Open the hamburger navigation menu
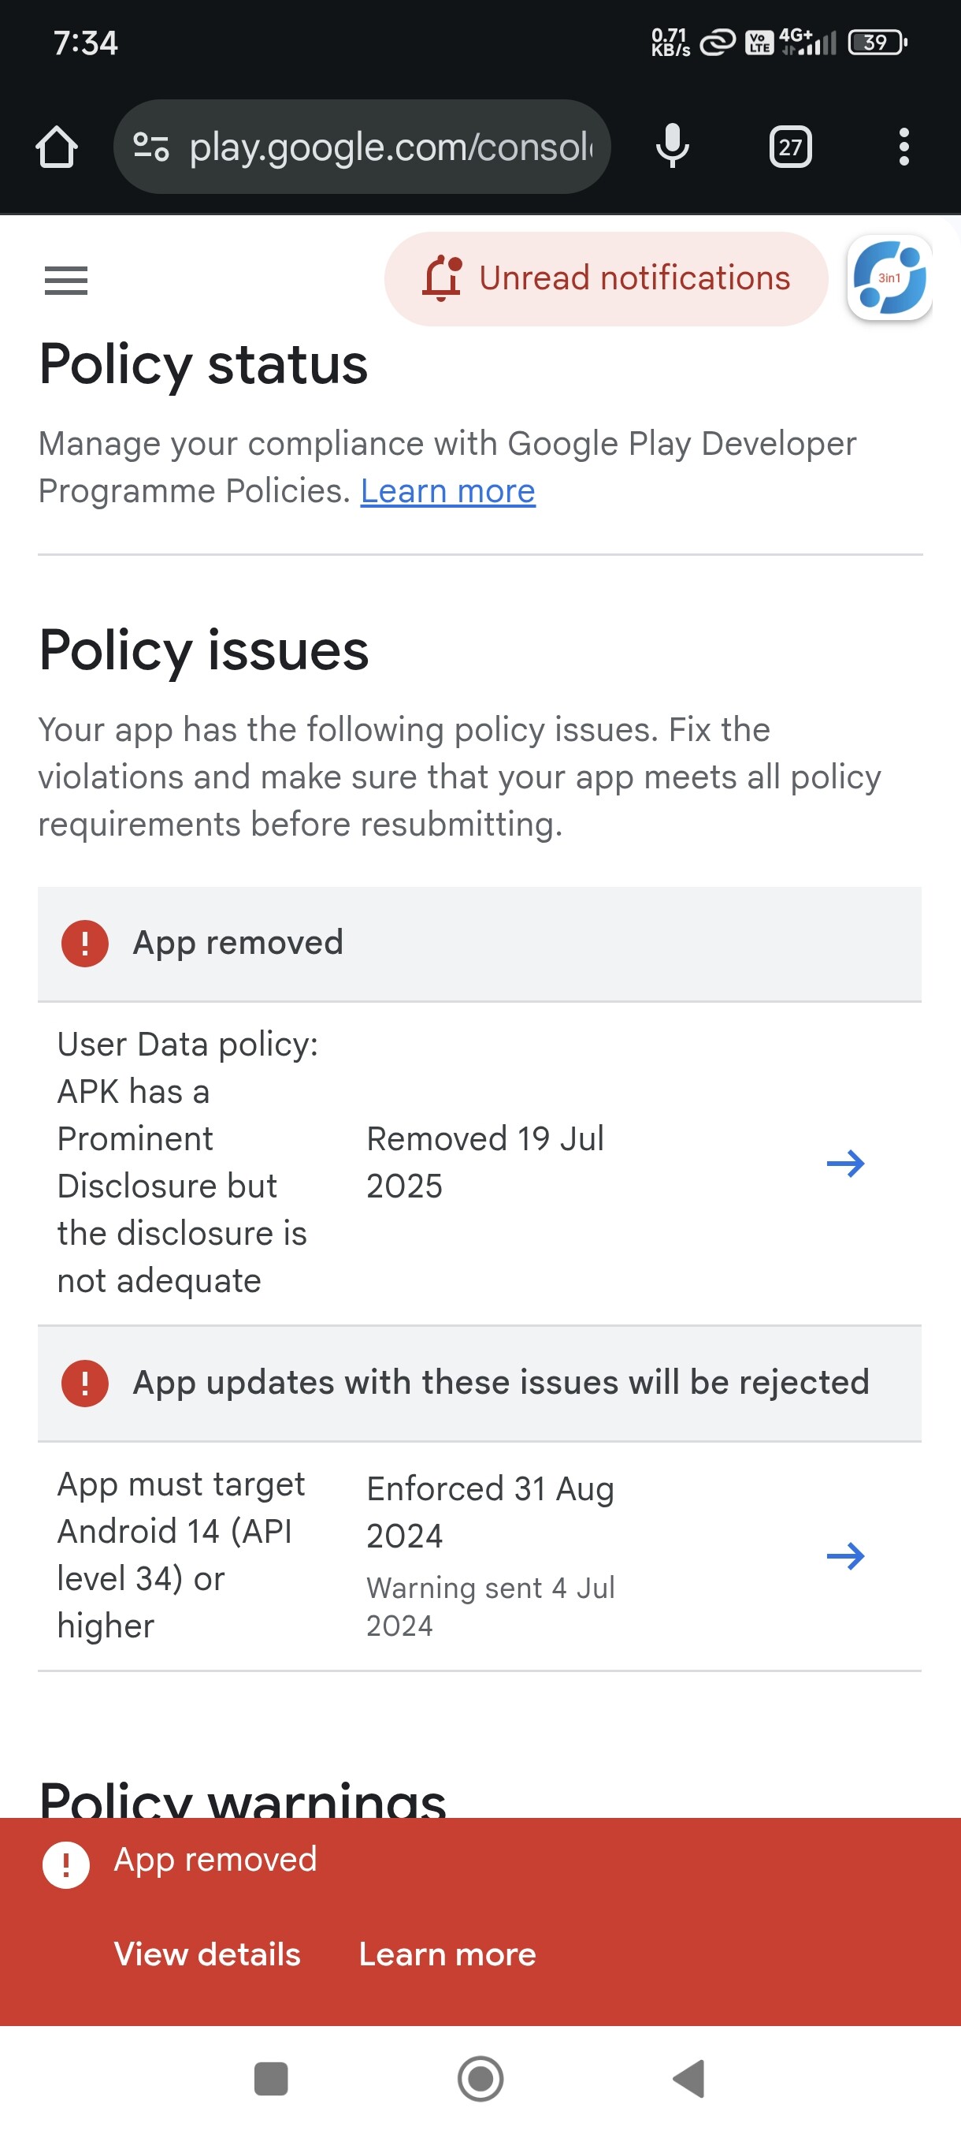 (65, 281)
